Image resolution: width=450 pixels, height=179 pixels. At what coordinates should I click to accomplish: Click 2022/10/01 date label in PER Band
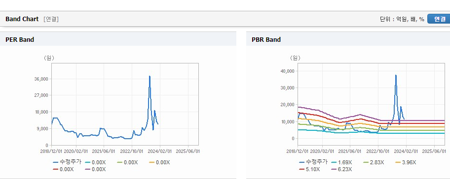(x=132, y=151)
